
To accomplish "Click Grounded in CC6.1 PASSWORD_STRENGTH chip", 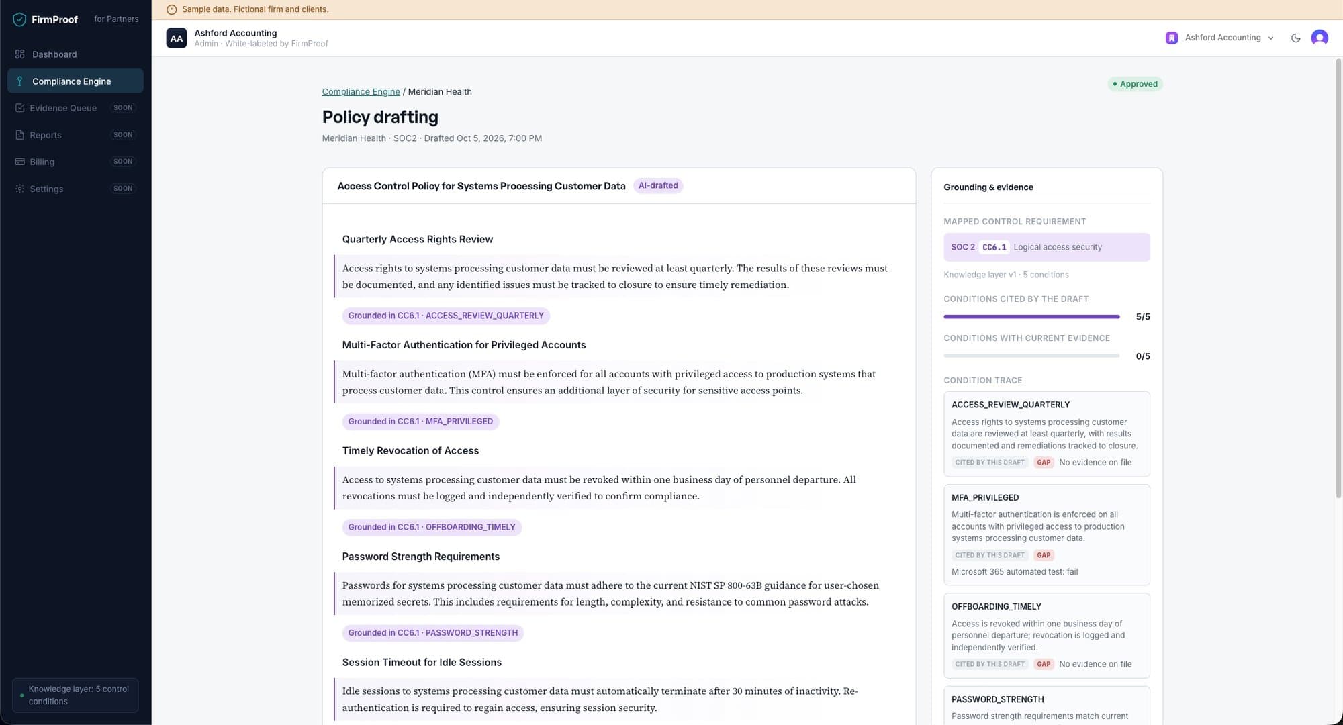I will 433,633.
